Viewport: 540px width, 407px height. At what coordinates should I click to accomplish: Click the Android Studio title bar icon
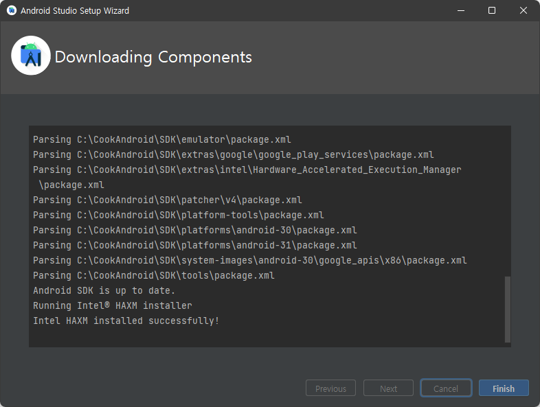click(x=12, y=11)
